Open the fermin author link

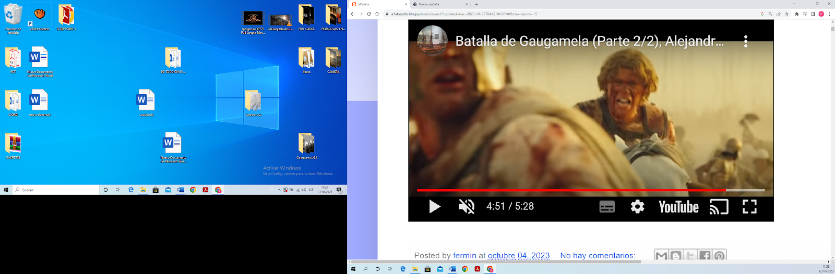pos(464,255)
